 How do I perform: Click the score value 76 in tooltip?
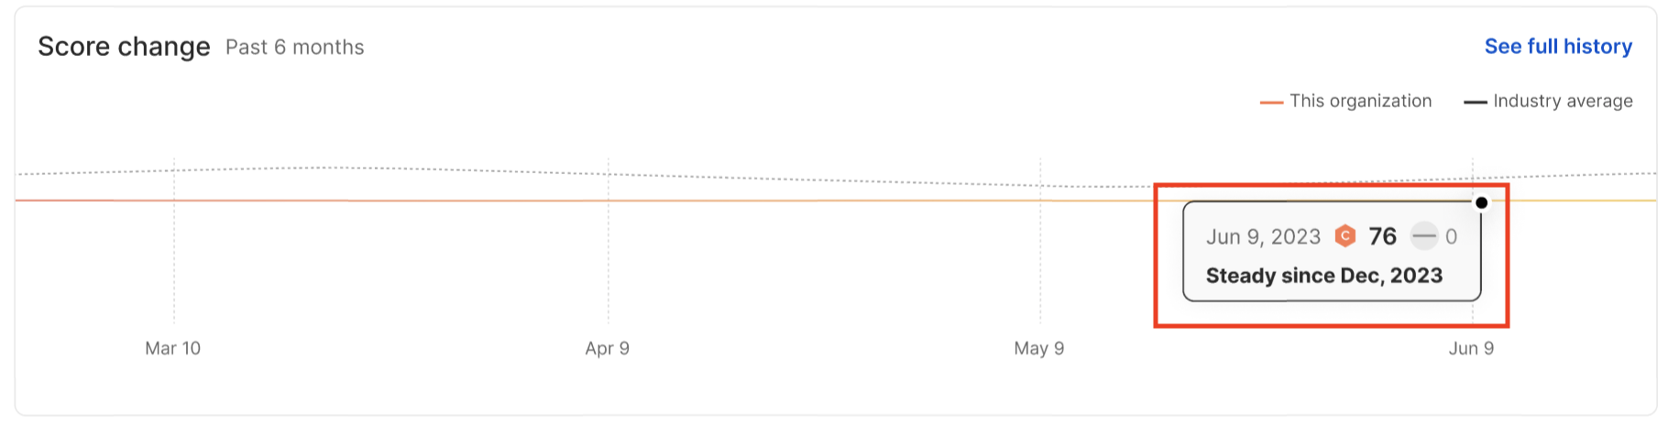click(1382, 236)
